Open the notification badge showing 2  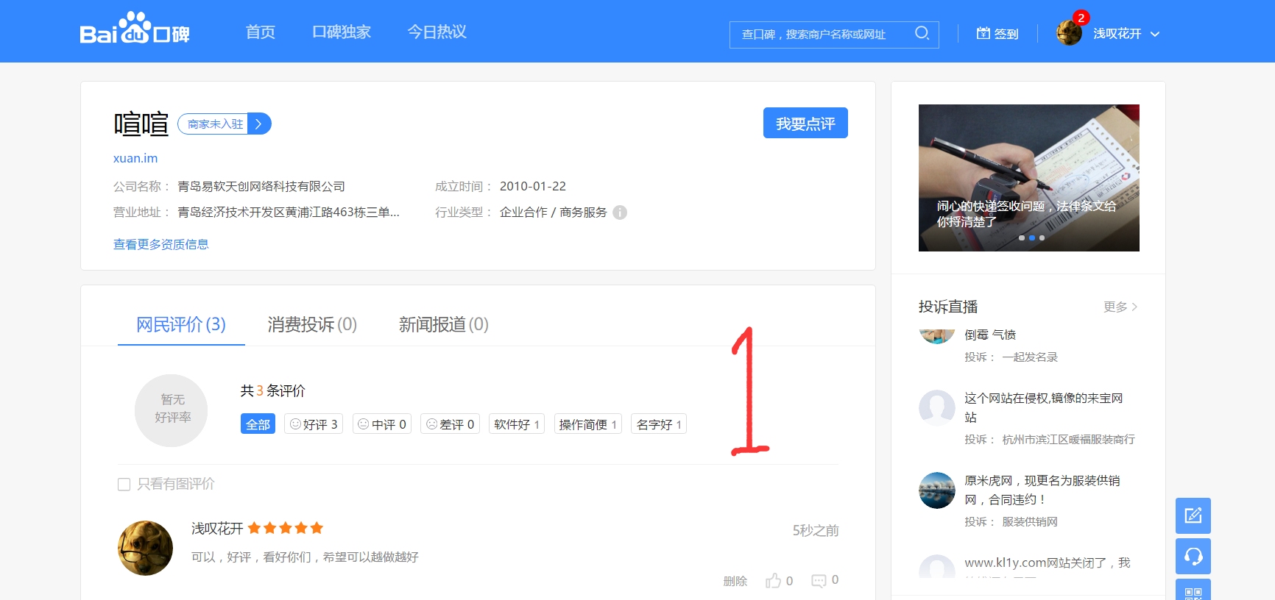point(1081,18)
